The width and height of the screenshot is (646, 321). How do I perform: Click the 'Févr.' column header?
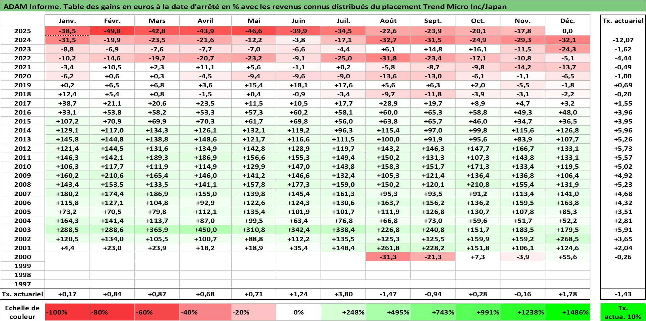[112, 21]
